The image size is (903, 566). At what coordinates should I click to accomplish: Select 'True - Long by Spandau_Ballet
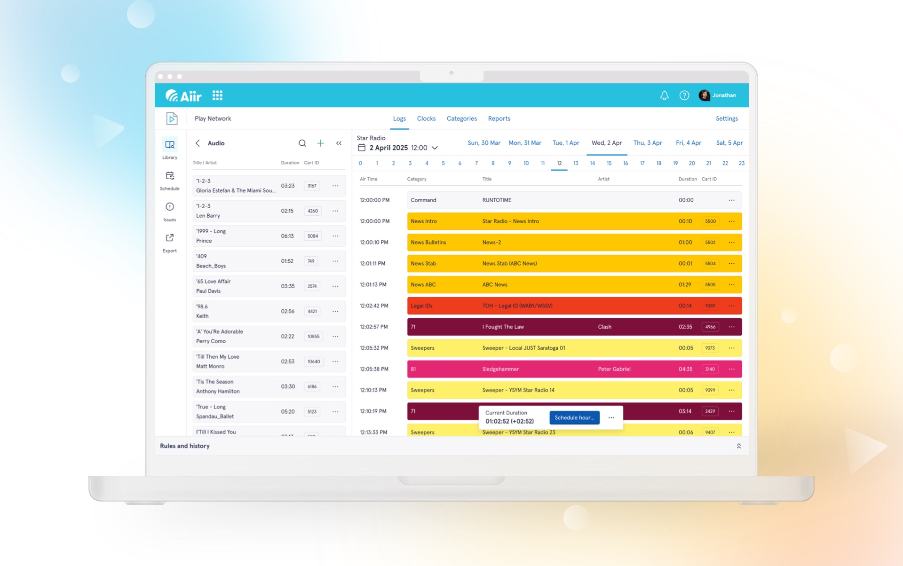pos(269,411)
